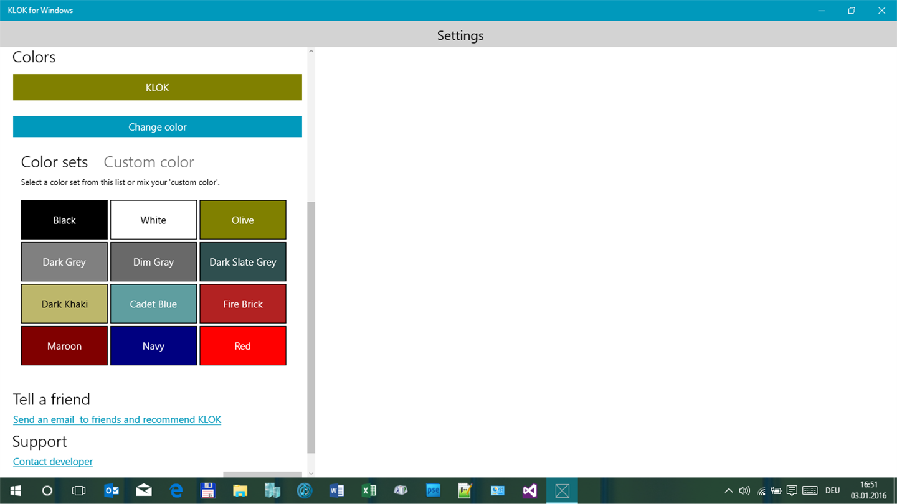Screen dimensions: 897x504
Task: Open Wi-Fi network settings in tray
Action: pos(761,491)
